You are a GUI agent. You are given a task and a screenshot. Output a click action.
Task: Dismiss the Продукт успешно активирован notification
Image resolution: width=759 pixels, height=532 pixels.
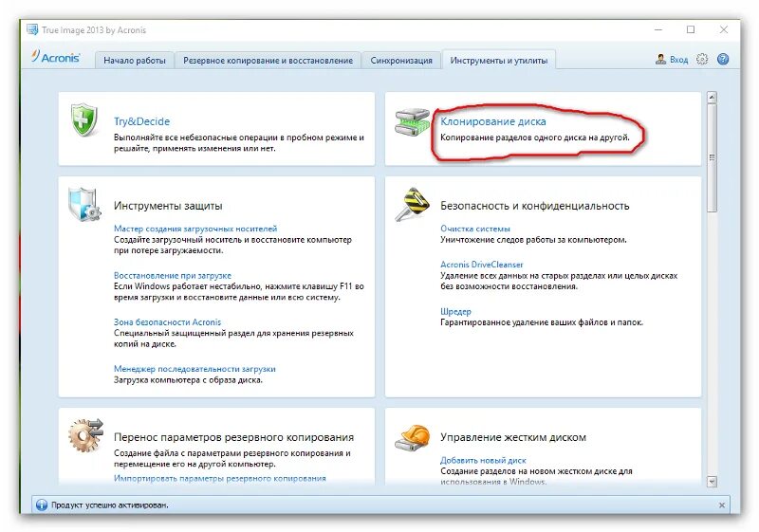[722, 504]
